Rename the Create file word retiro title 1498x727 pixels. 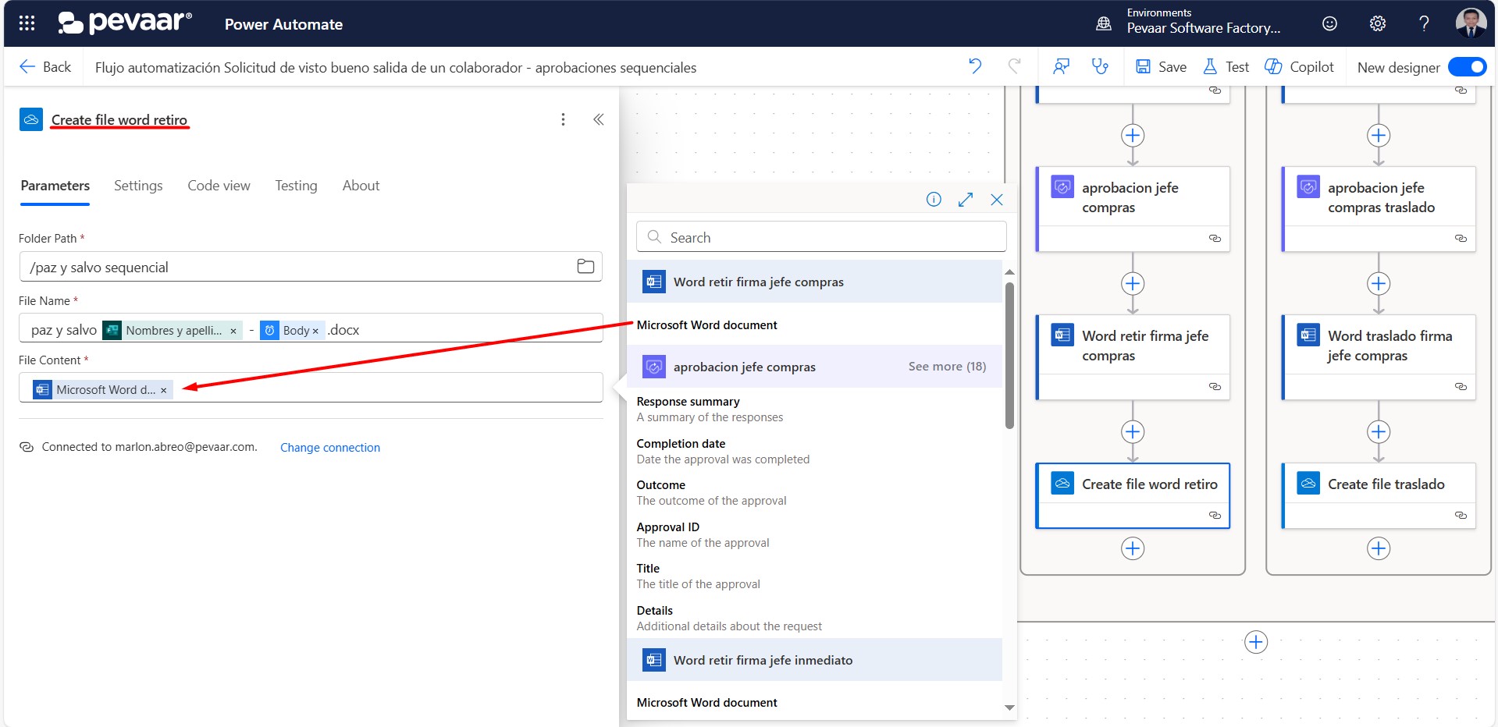tap(119, 119)
